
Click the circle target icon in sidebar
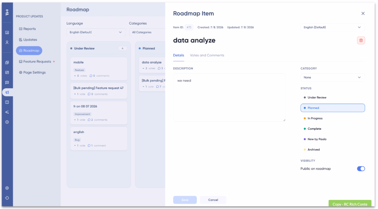[8, 122]
